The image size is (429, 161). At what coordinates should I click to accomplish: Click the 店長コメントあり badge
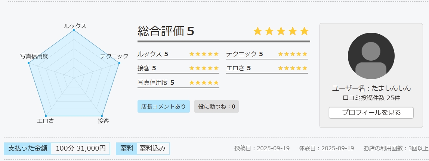163,106
